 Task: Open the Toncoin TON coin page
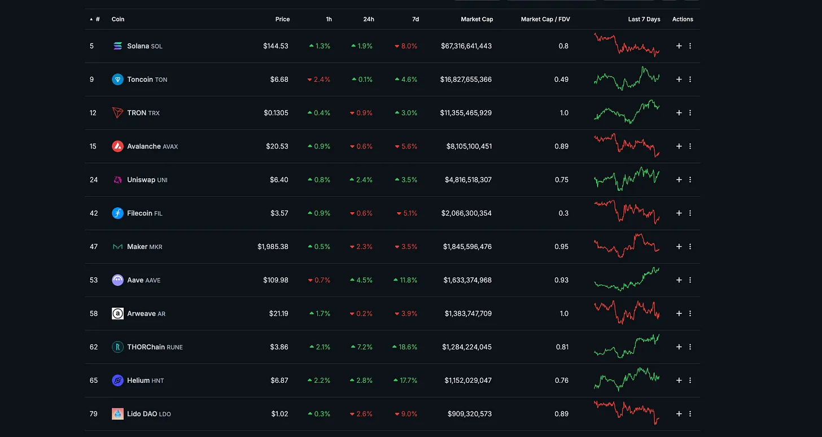coord(147,80)
